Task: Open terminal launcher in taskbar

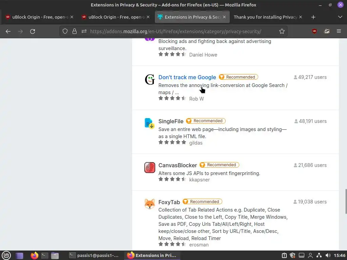Action: (45, 256)
